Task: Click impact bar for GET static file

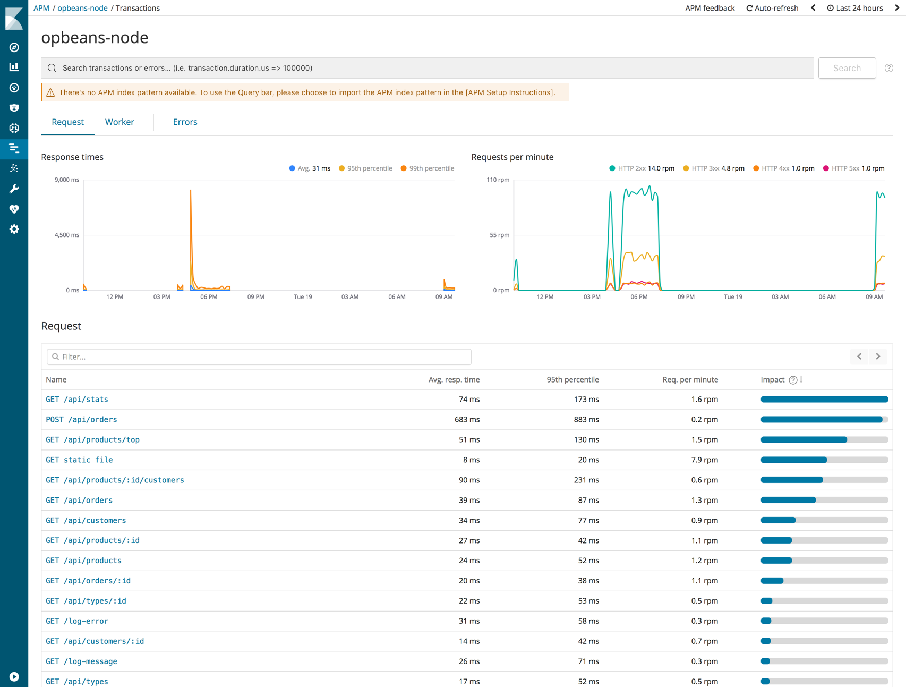Action: [x=824, y=460]
